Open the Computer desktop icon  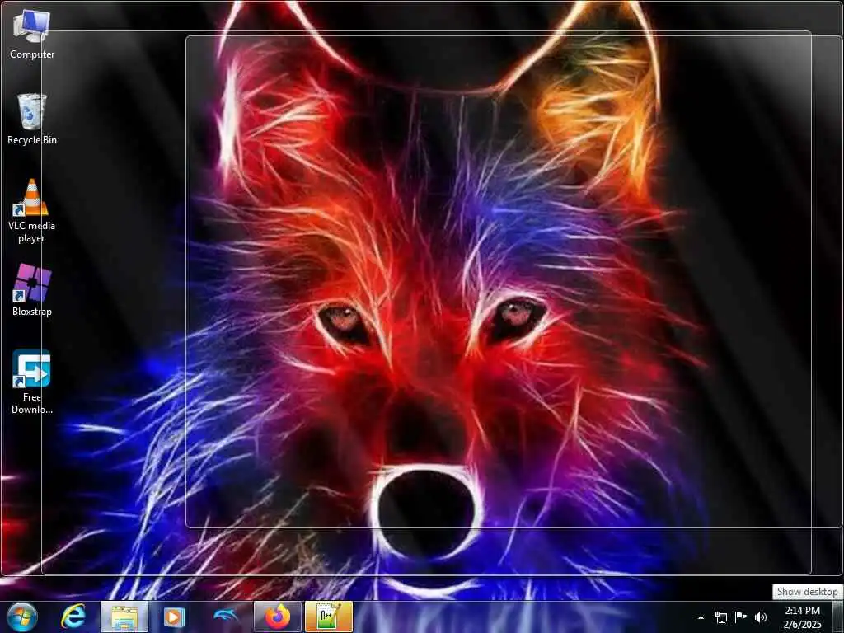(x=32, y=35)
